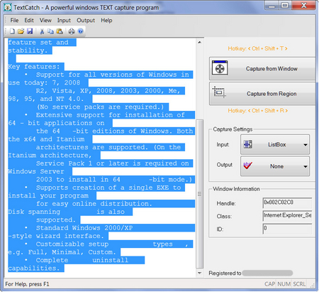Paste with the clipboard toolbar icon

60,31
